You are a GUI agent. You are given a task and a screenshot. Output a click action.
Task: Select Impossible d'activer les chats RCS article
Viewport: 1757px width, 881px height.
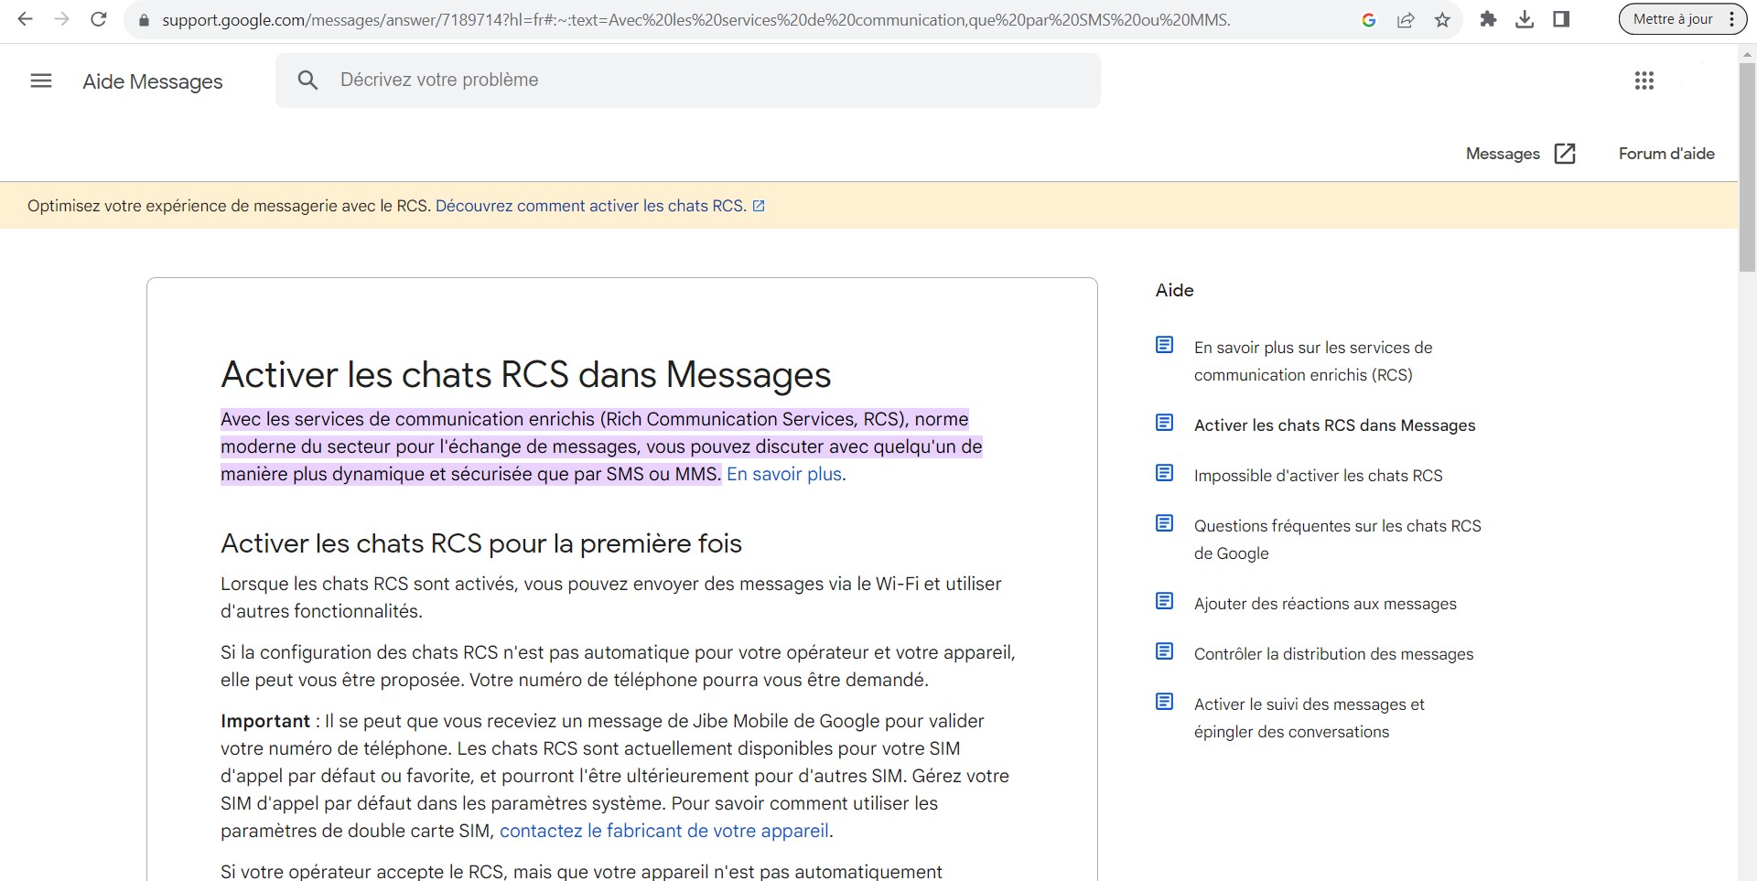1318,476
